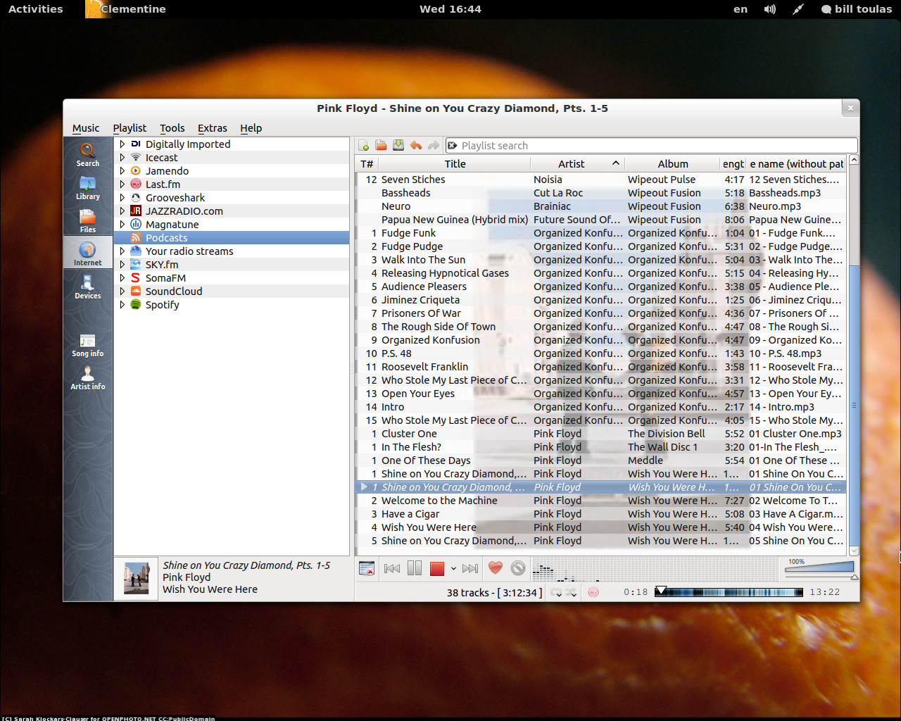Stop playback with red square
Screen dimensions: 901x721
pyautogui.click(x=437, y=568)
